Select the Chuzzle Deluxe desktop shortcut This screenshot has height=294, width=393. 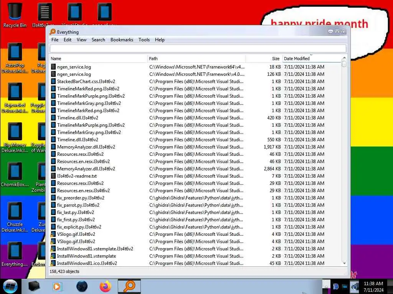15,217
